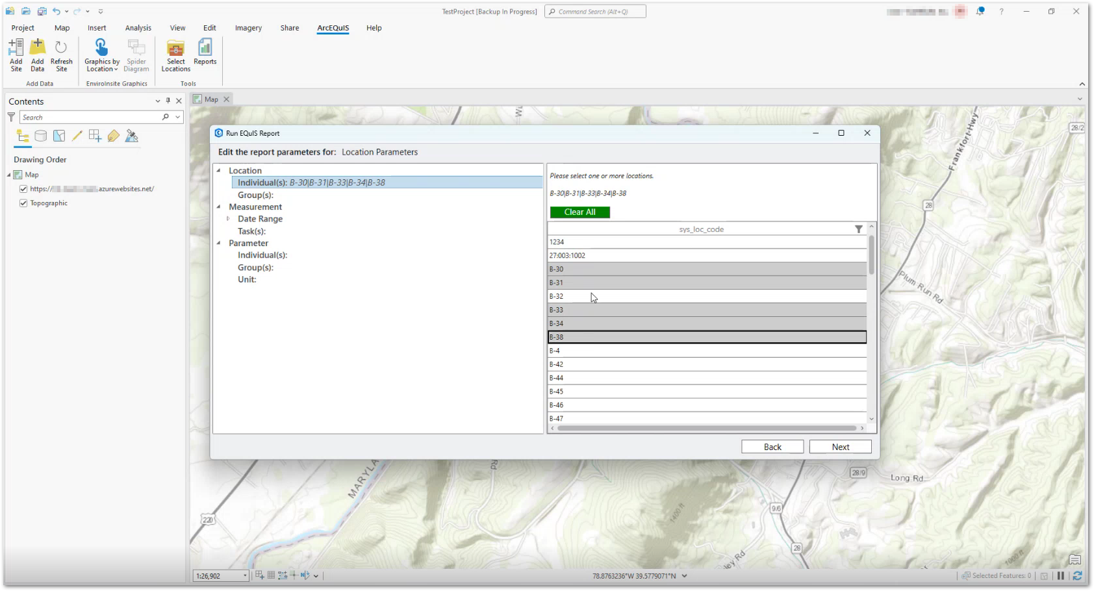This screenshot has height=591, width=1094.
Task: Click the notifications bell icon
Action: coord(980,11)
